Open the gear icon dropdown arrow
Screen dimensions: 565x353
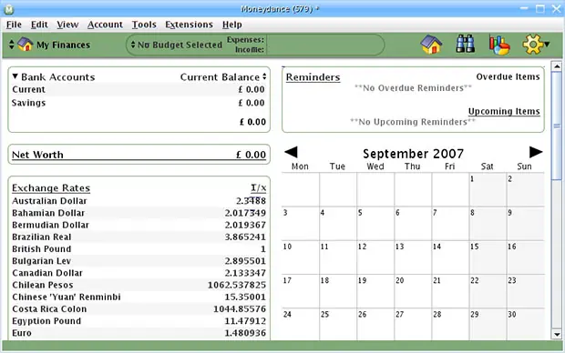point(547,45)
